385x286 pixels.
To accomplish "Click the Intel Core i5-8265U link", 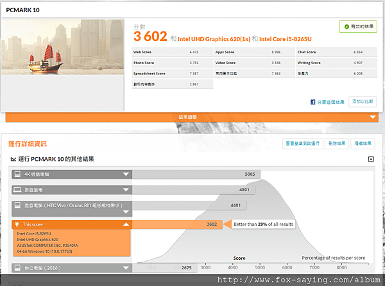I will [286, 39].
